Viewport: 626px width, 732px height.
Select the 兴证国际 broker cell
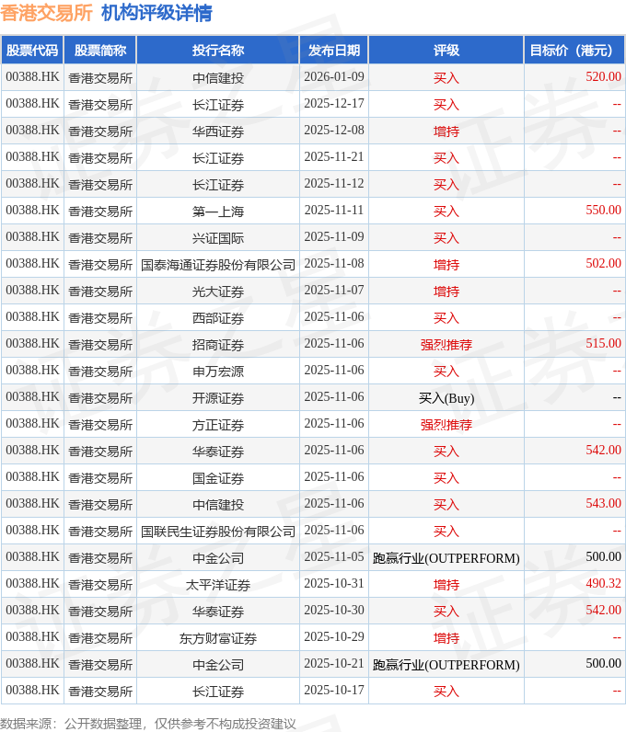pyautogui.click(x=218, y=237)
